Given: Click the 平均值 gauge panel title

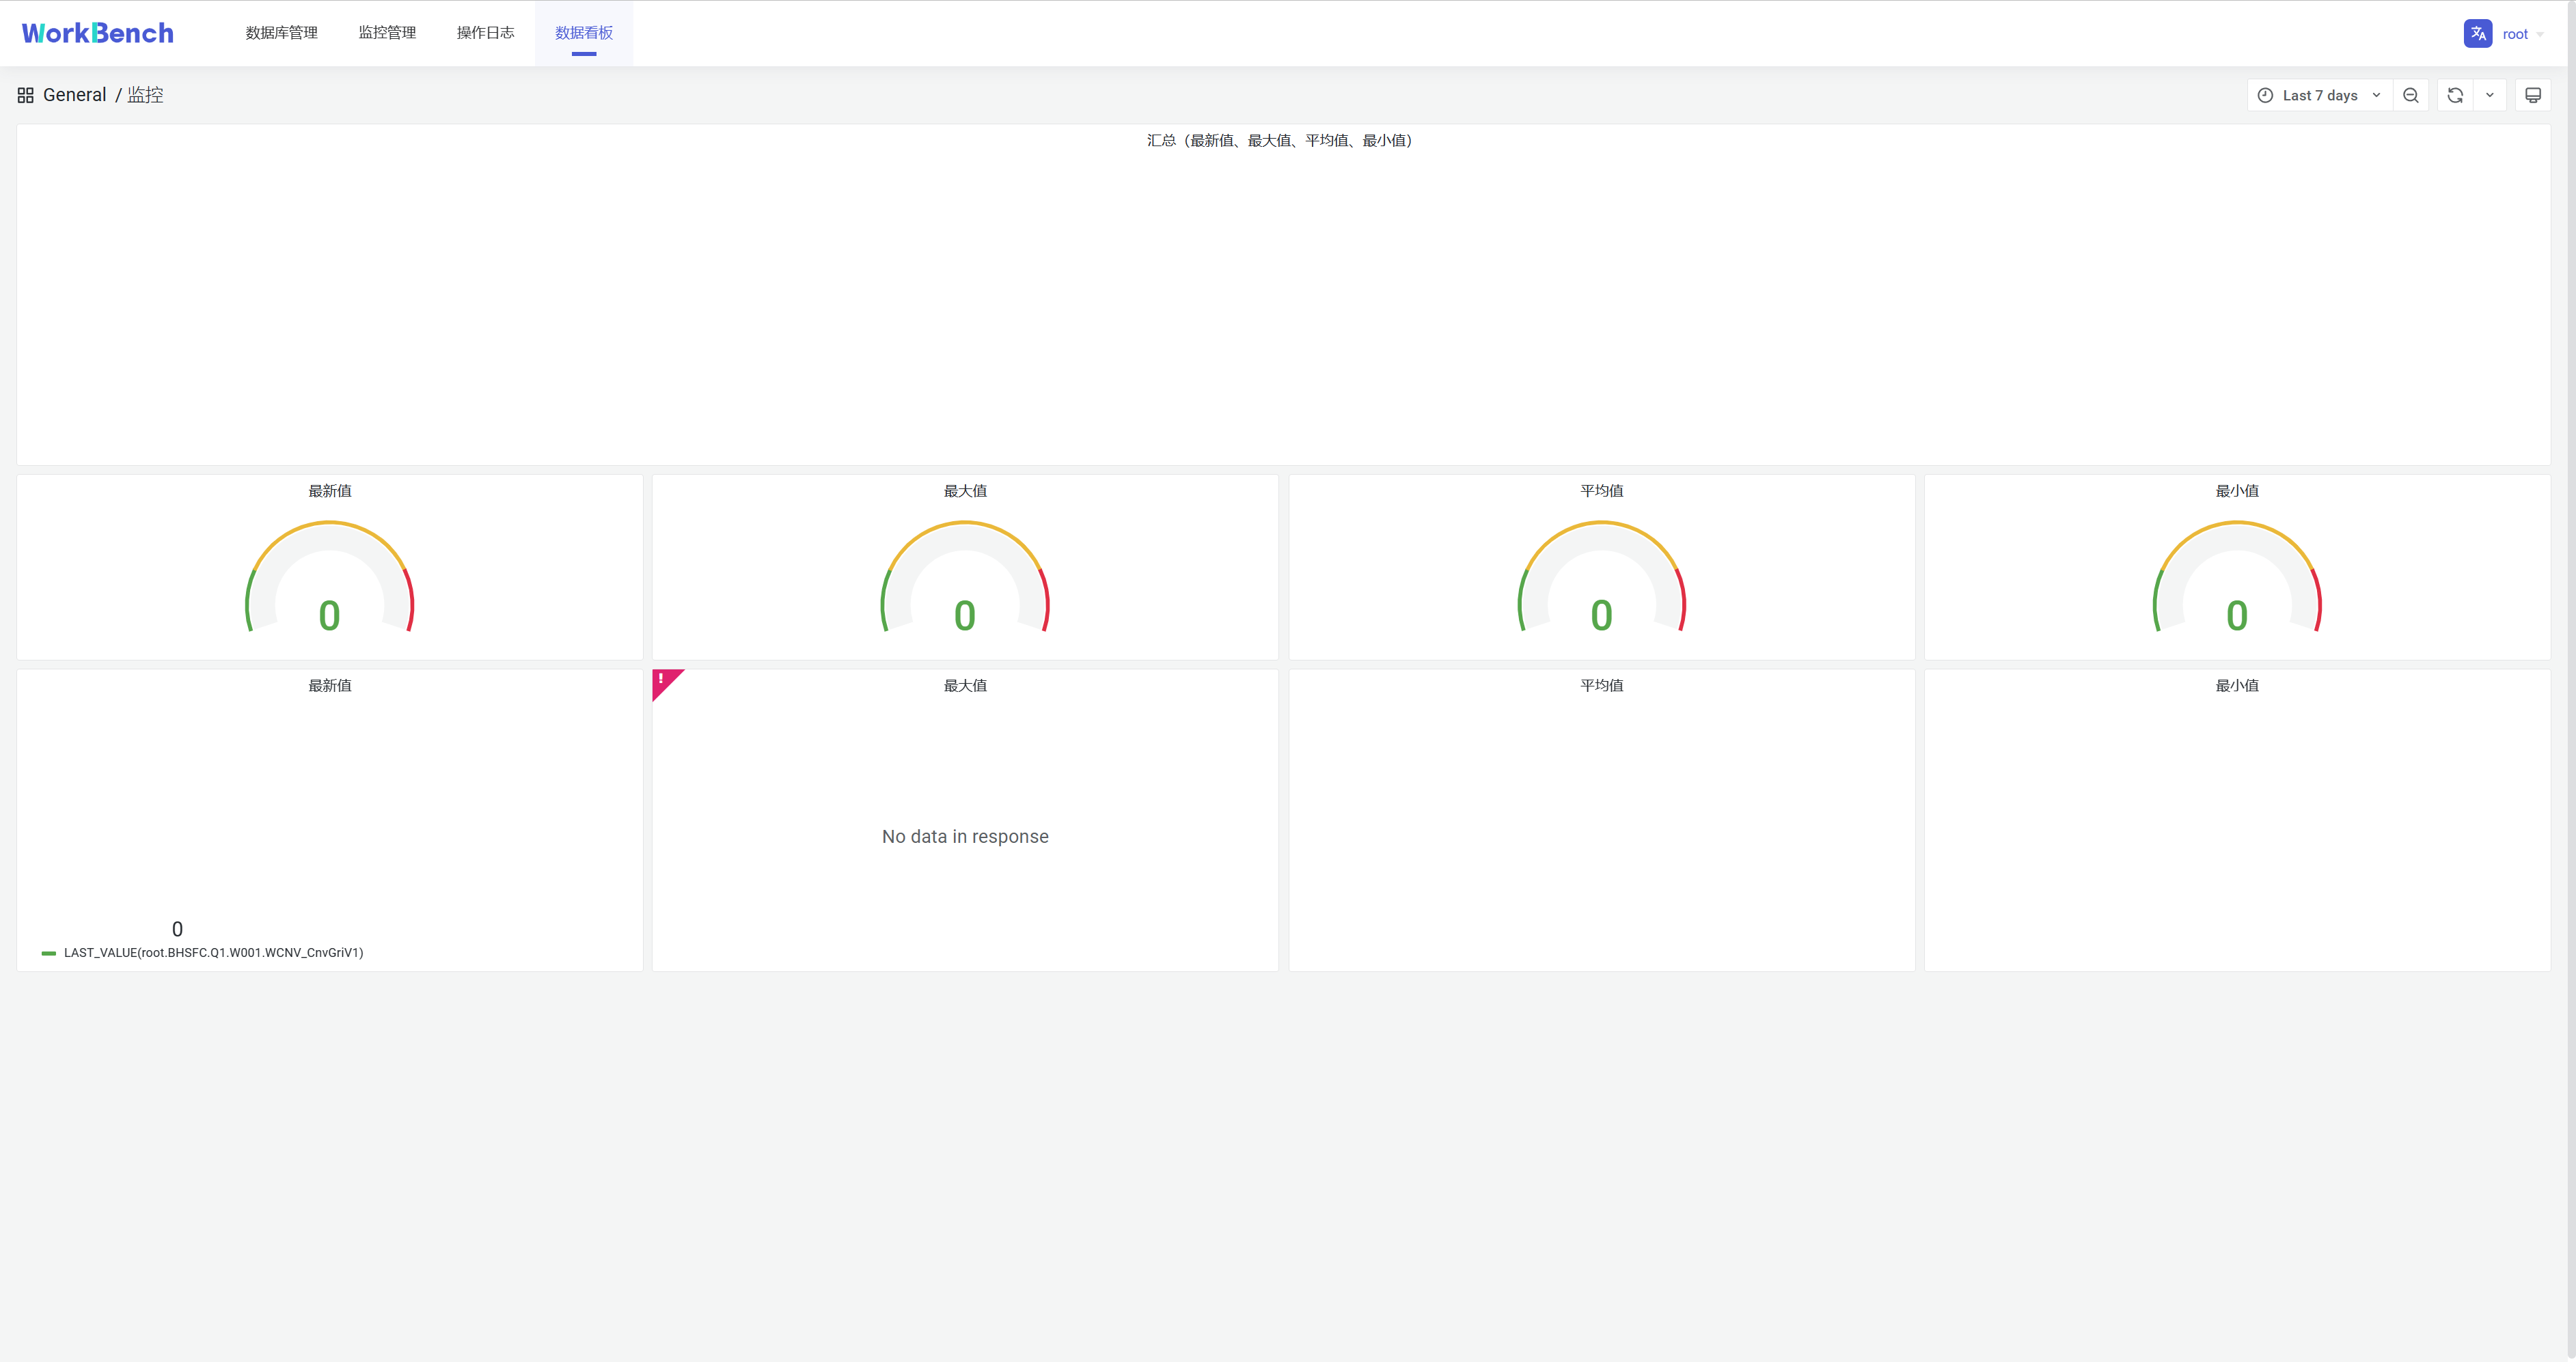Looking at the screenshot, I should pyautogui.click(x=1600, y=490).
